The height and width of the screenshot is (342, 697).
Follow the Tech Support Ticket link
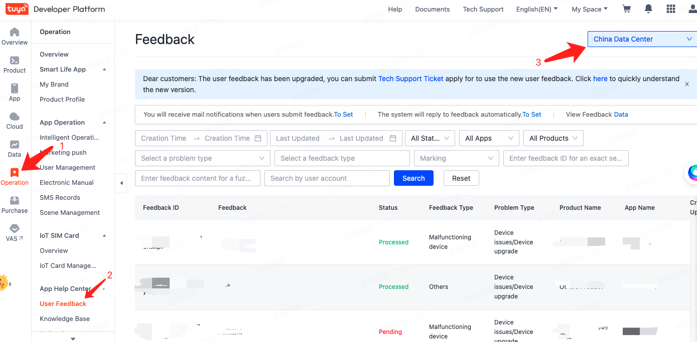tap(411, 79)
